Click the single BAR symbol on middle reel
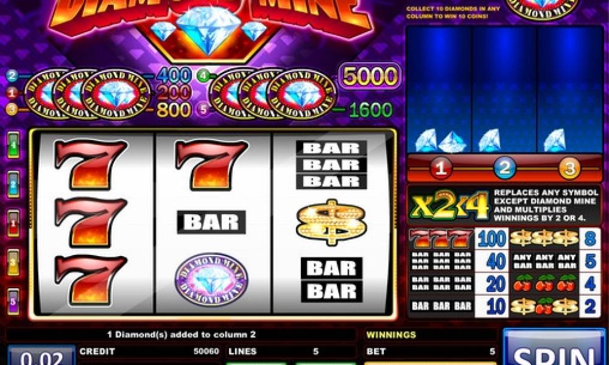The width and height of the screenshot is (609, 365). pyautogui.click(x=211, y=222)
